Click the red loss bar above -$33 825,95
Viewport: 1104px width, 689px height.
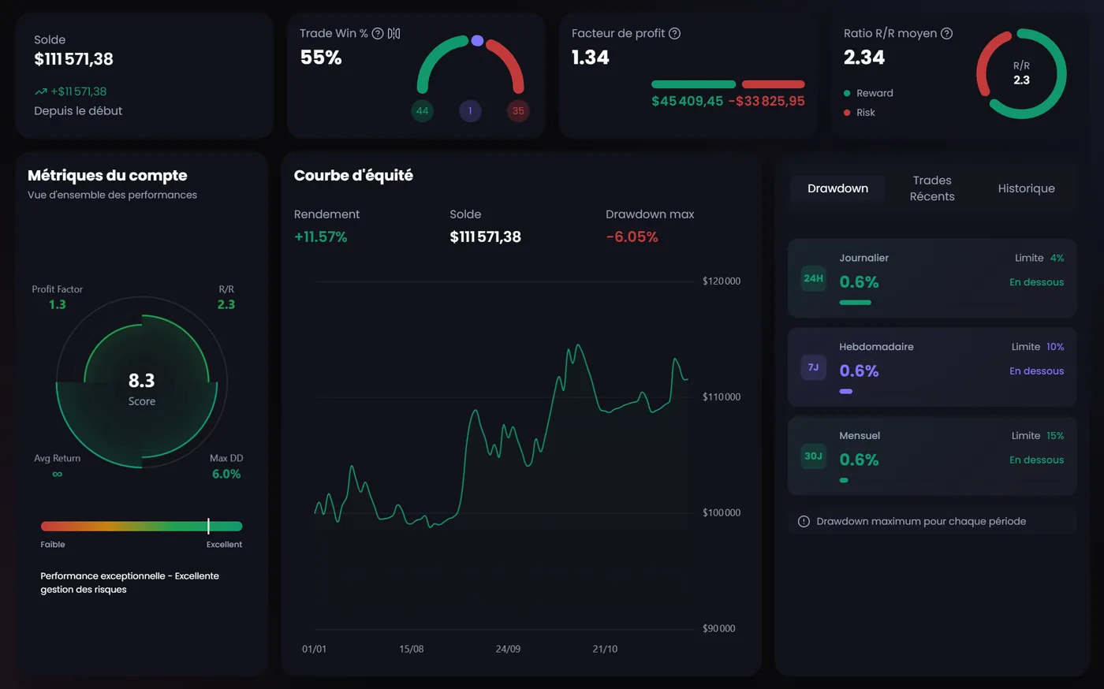point(773,84)
